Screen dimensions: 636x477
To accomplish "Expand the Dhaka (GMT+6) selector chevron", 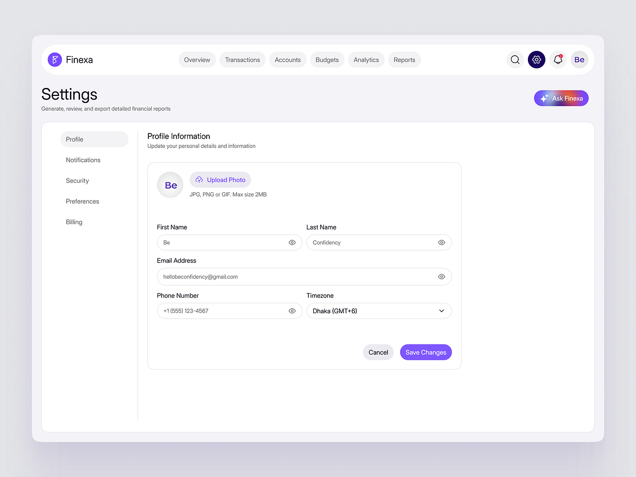I will tap(441, 311).
